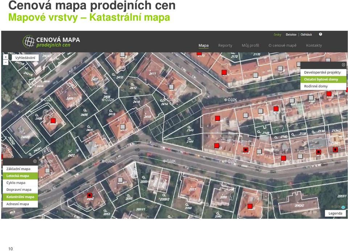348x251 pixels.
Task: Toggle Developerské projekty filter
Action: click(323, 72)
